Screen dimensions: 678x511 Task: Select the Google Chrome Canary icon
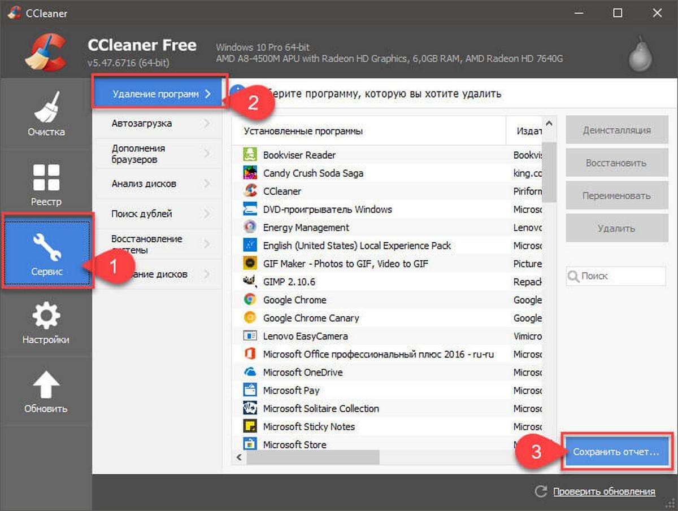point(250,317)
